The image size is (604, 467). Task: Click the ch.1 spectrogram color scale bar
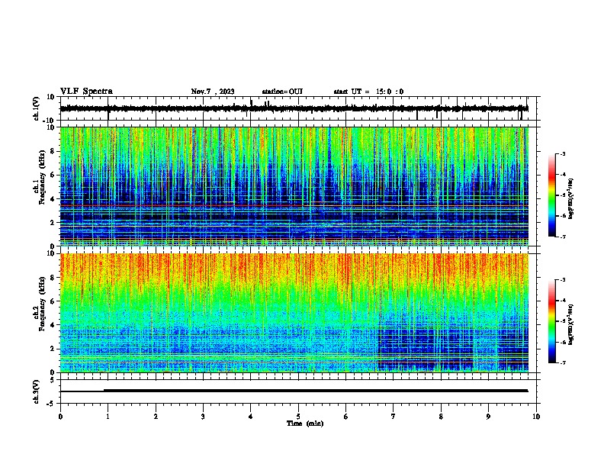tap(552, 195)
